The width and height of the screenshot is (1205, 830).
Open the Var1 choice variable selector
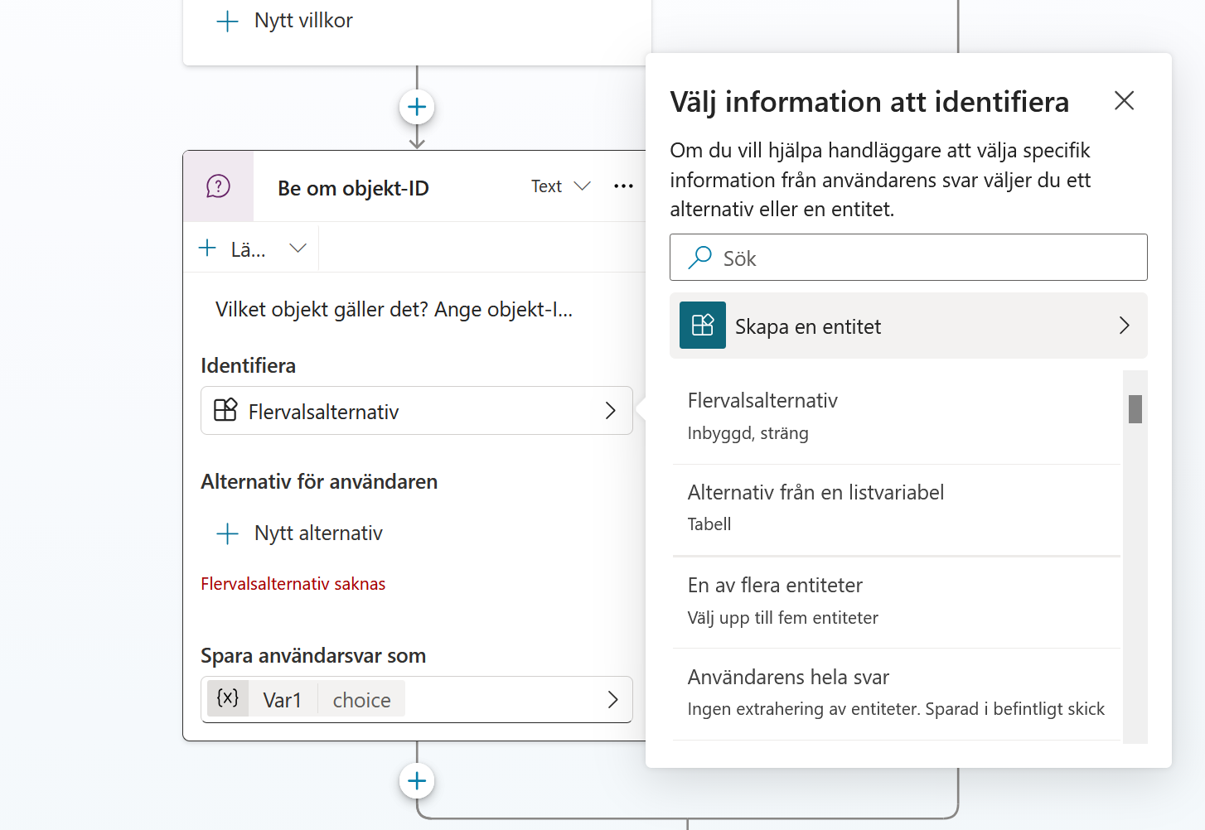coord(417,700)
